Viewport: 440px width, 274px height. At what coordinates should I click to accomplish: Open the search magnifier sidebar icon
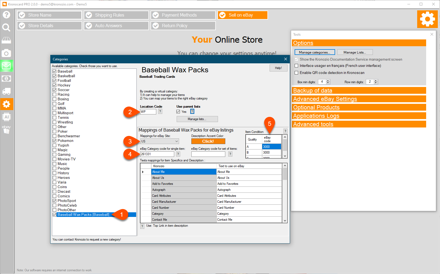(x=6, y=27)
